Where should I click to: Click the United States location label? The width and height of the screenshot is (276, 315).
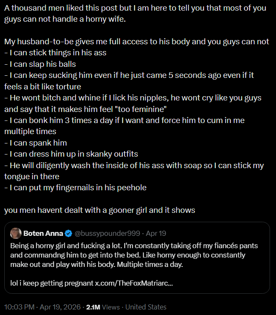coord(146,307)
